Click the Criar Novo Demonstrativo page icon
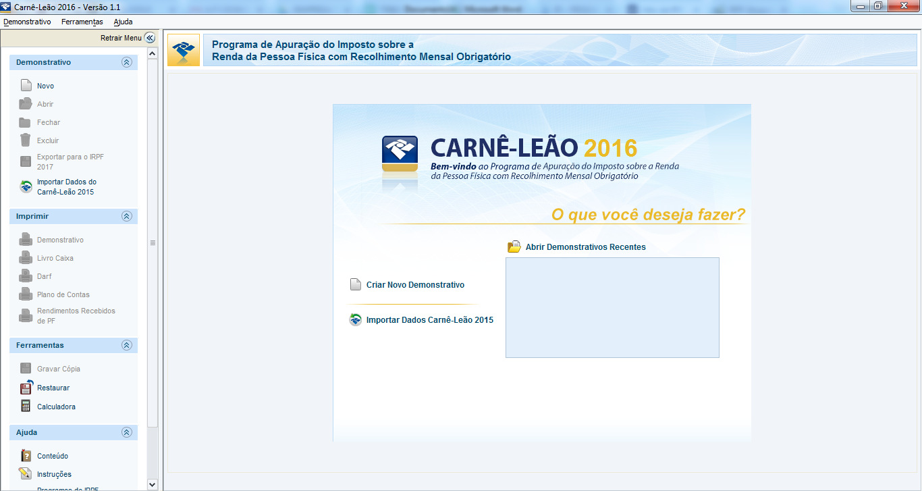922x491 pixels. click(x=356, y=285)
